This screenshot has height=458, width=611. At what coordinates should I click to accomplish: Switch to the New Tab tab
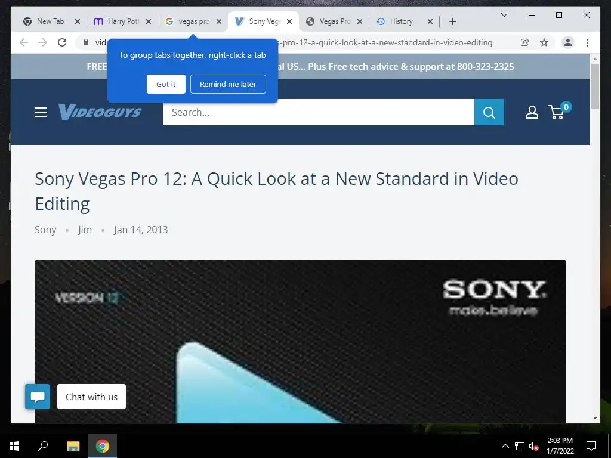coord(51,21)
